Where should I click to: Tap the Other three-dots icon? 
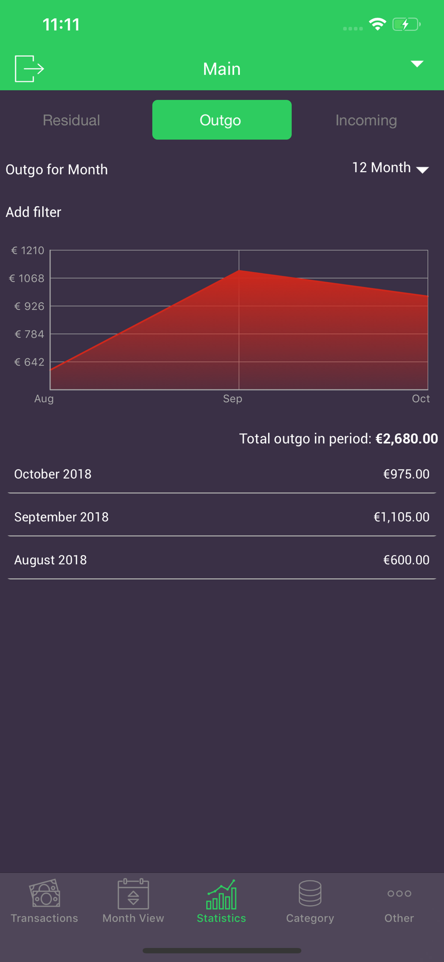399,894
